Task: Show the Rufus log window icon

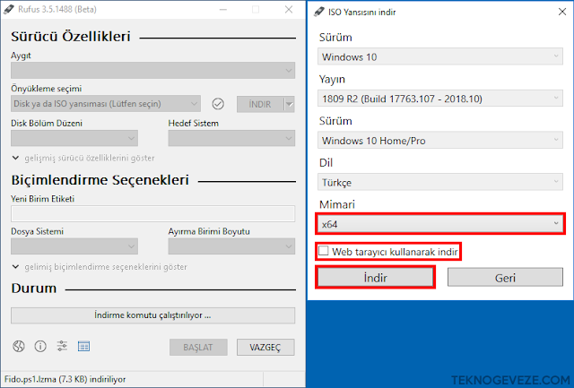Action: [x=83, y=346]
